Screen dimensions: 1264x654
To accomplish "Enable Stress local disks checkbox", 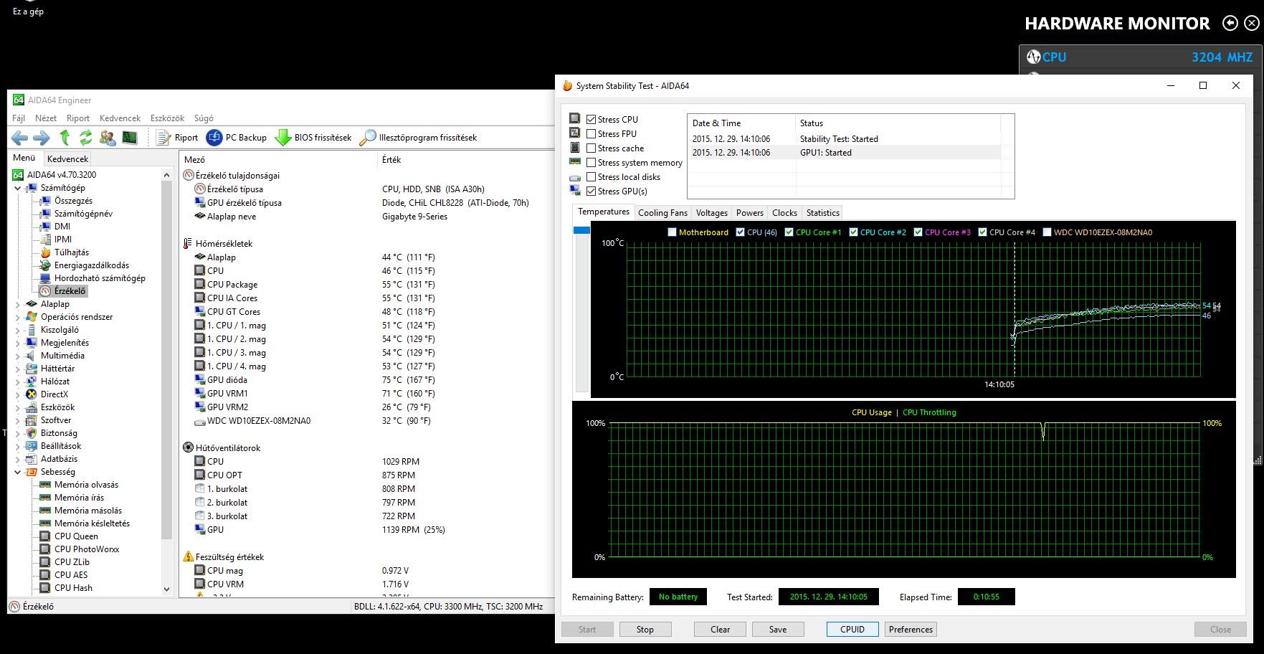I will [591, 177].
